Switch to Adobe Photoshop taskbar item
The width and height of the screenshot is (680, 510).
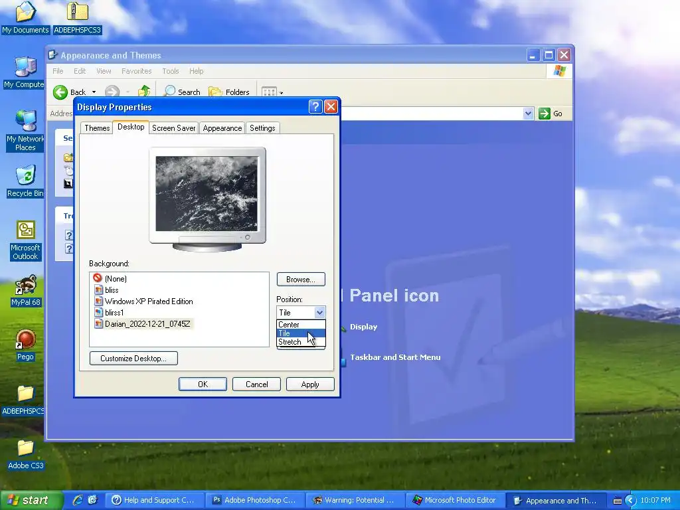254,500
